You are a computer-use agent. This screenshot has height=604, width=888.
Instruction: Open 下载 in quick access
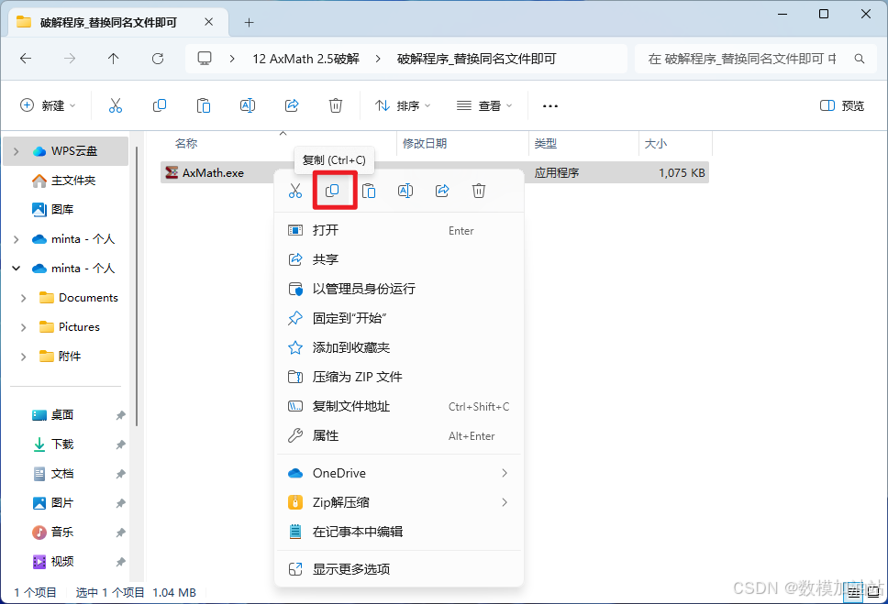[52, 445]
